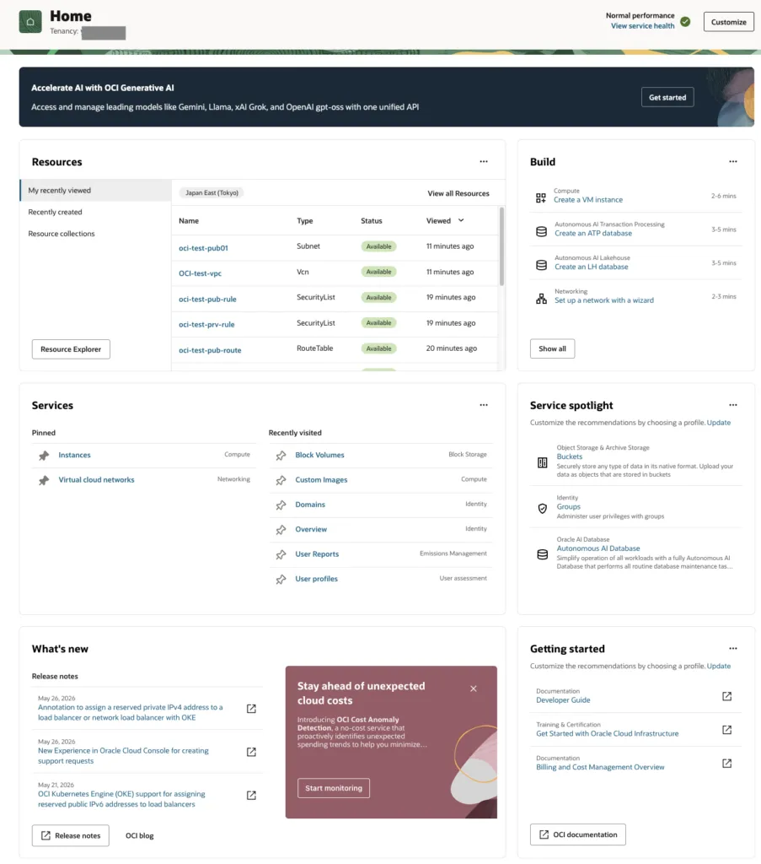The width and height of the screenshot is (761, 864).
Task: Click the OCI documentation button
Action: (578, 834)
